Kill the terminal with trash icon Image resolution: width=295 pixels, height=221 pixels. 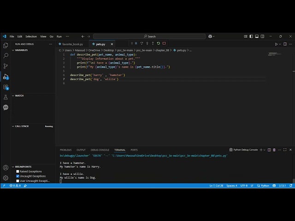click(274, 150)
